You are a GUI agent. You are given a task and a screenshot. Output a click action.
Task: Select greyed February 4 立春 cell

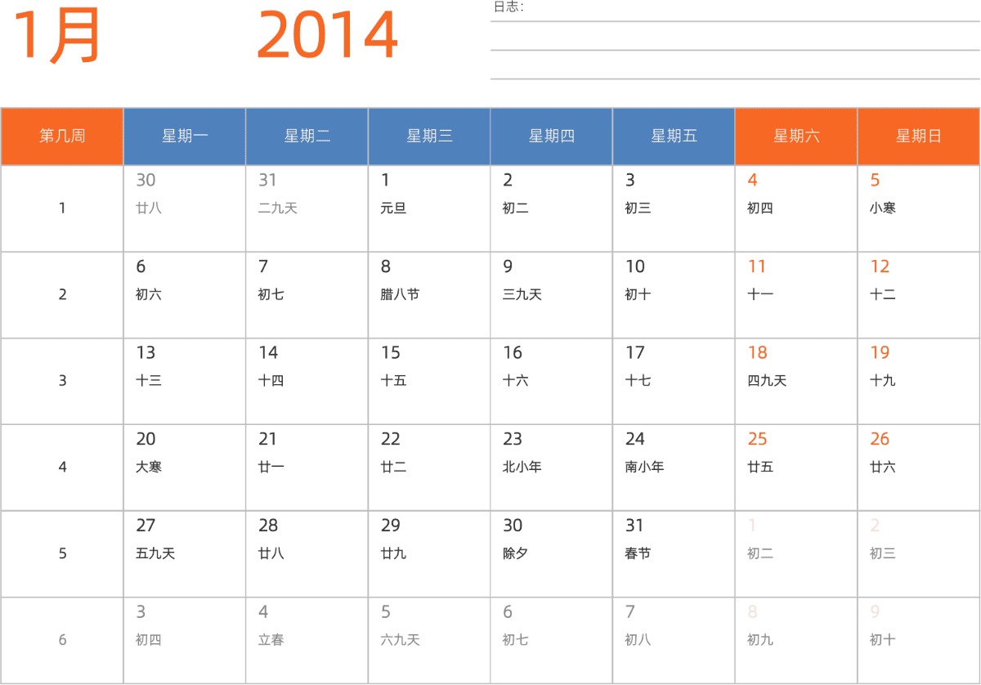[x=307, y=640]
